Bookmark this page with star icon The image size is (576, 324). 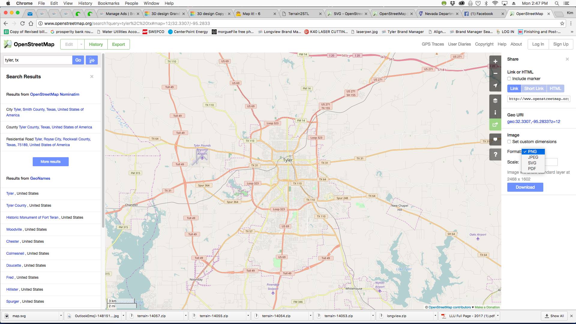pyautogui.click(x=562, y=23)
